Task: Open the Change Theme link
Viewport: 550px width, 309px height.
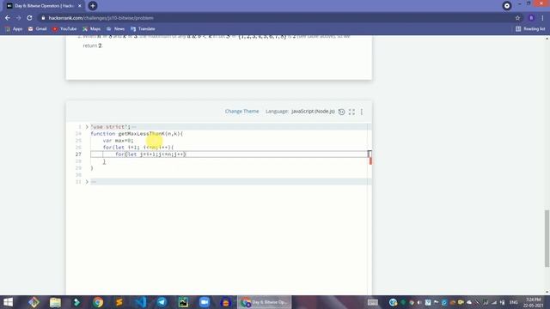Action: 241,111
